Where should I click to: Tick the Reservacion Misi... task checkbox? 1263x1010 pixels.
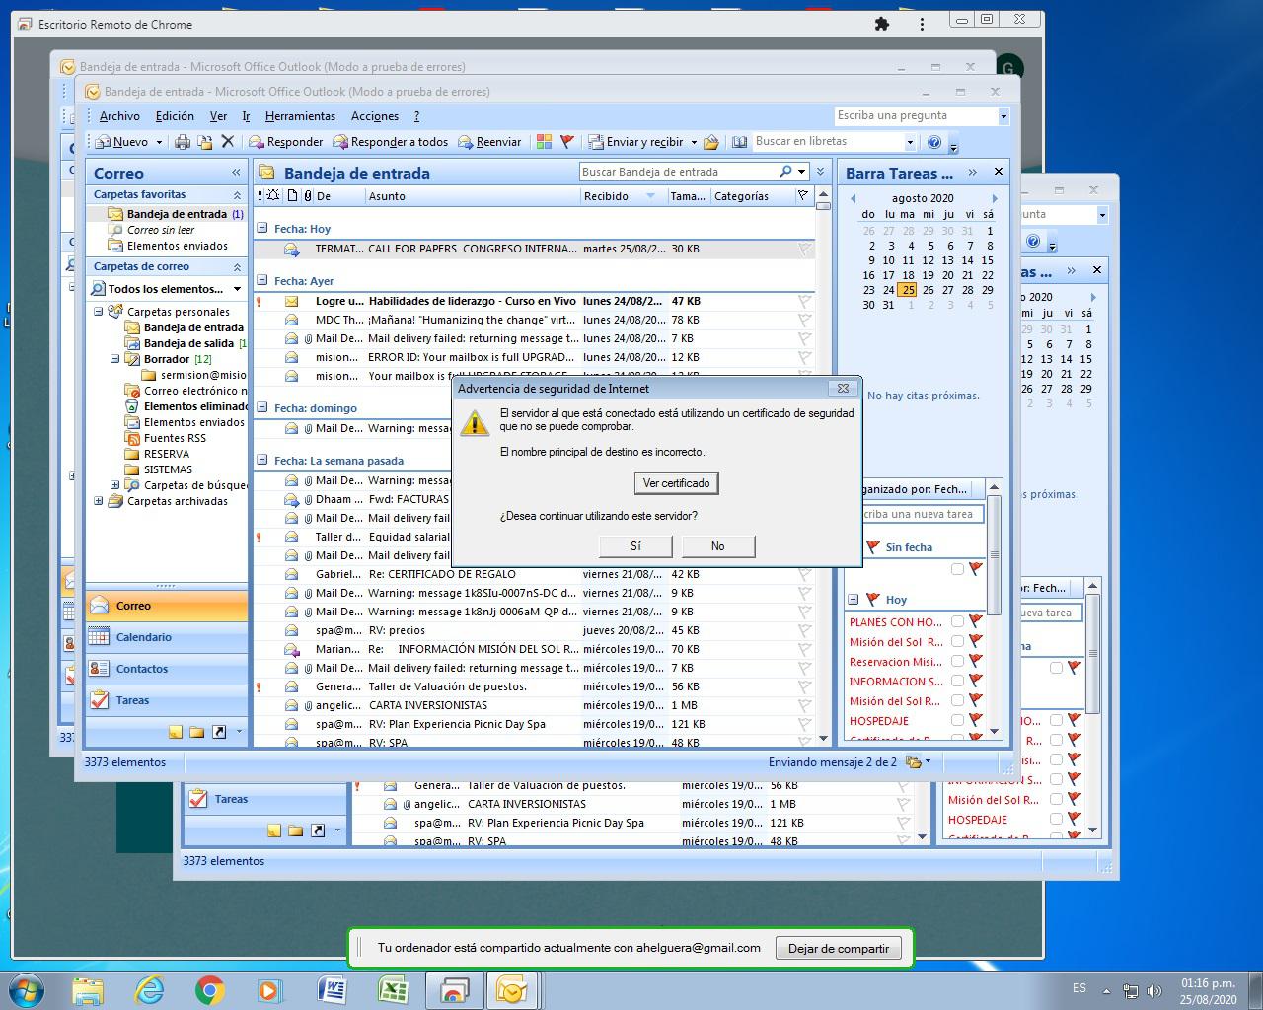click(x=957, y=661)
